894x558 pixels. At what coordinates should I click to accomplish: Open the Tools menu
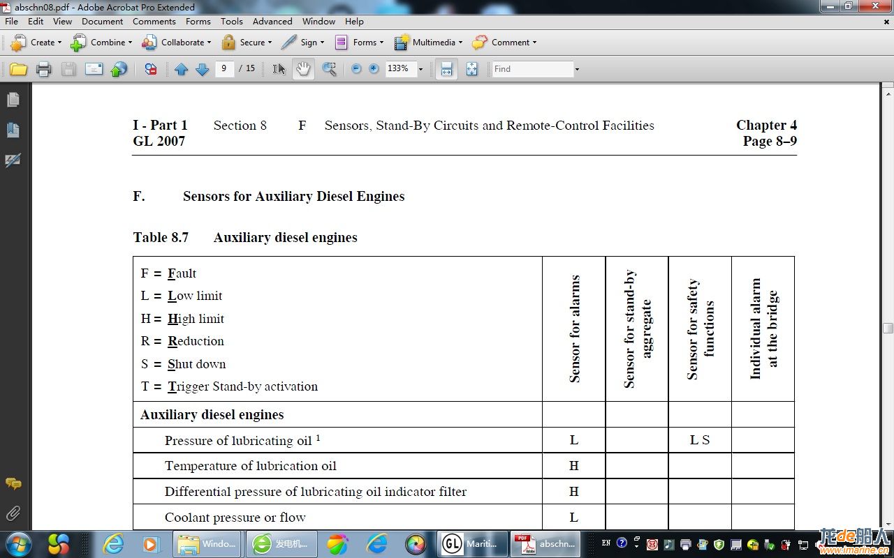tap(232, 22)
